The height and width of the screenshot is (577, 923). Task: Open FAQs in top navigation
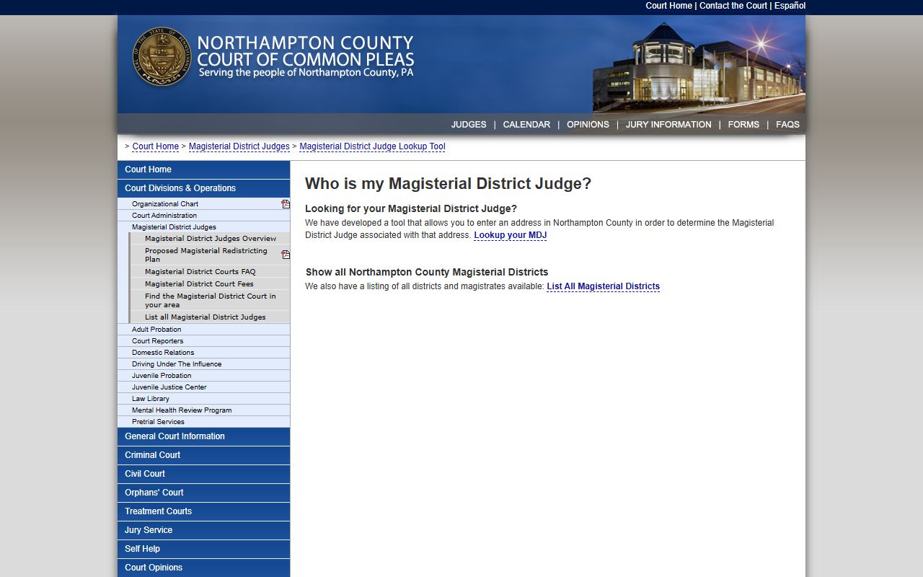coord(787,125)
